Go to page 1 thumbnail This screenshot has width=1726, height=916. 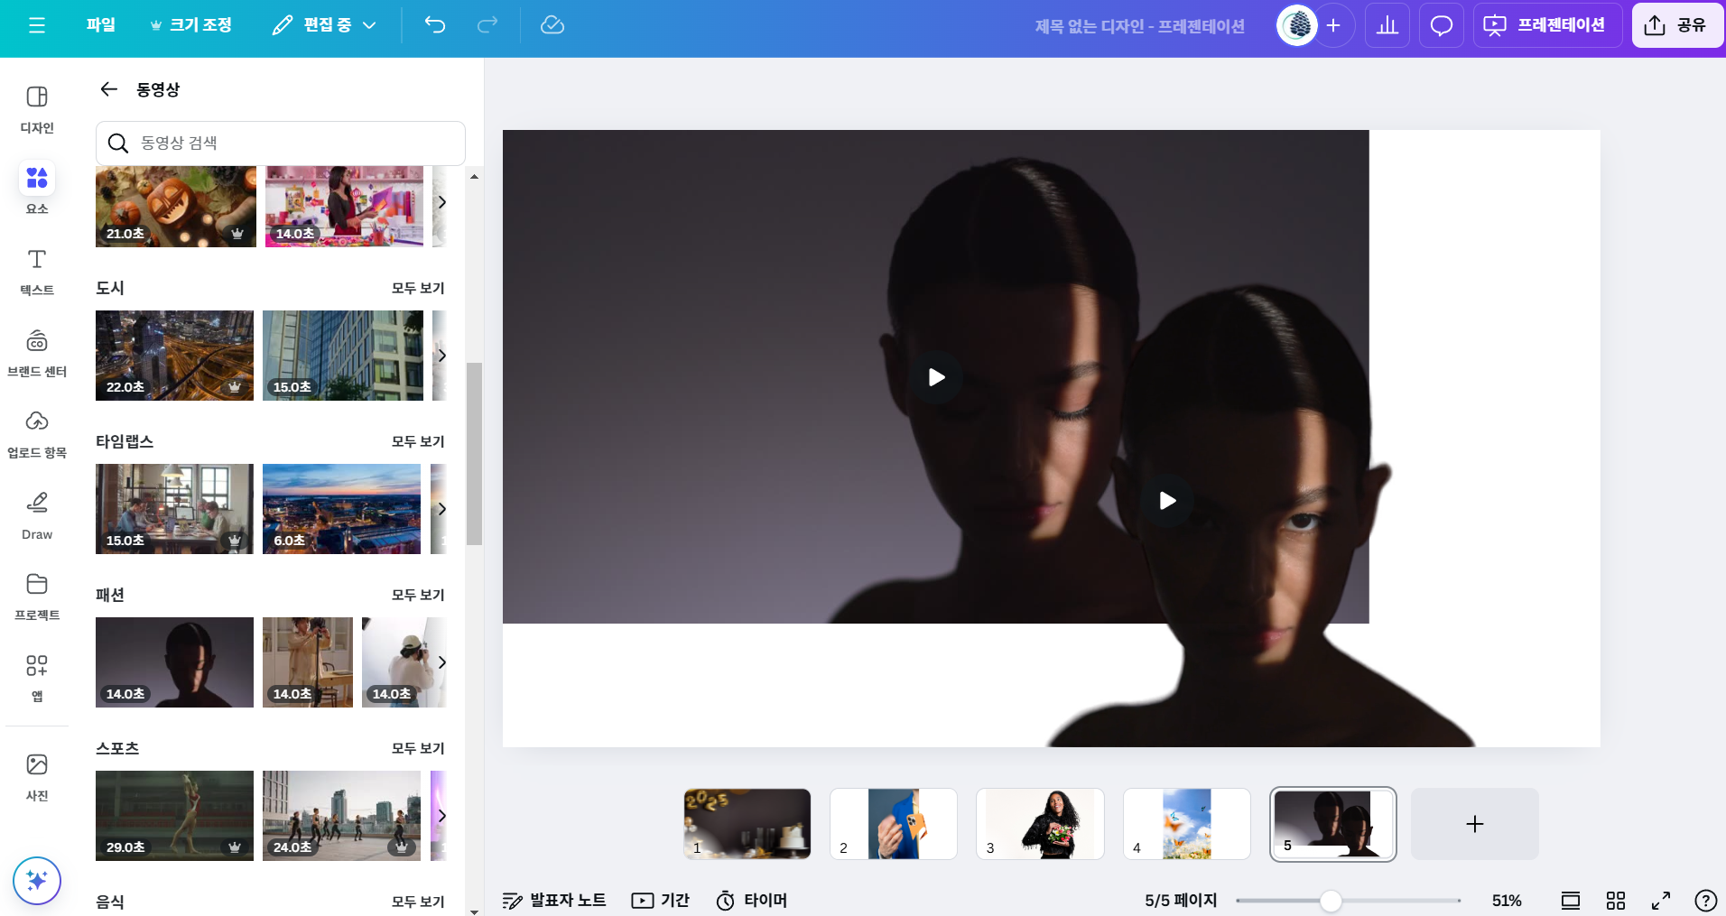point(747,824)
